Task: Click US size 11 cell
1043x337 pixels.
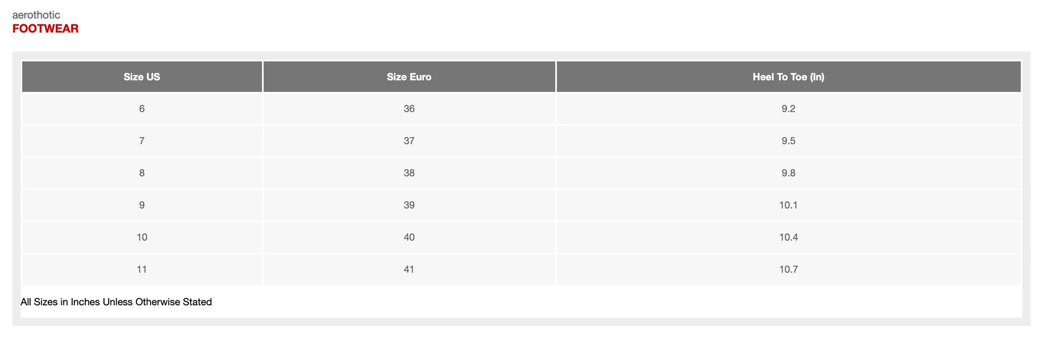Action: (142, 269)
